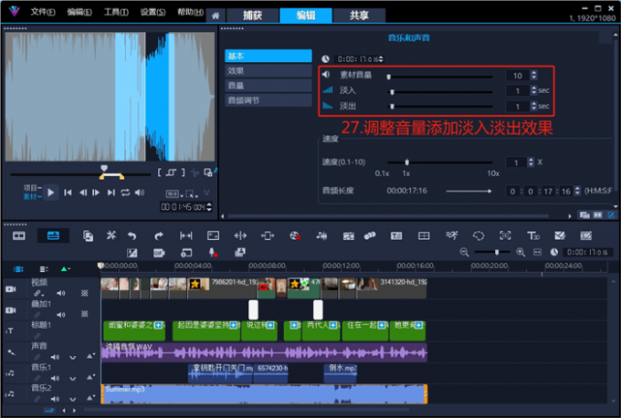This screenshot has width=621, height=418.
Task: Open the 编辑(E) menu
Action: (x=79, y=12)
